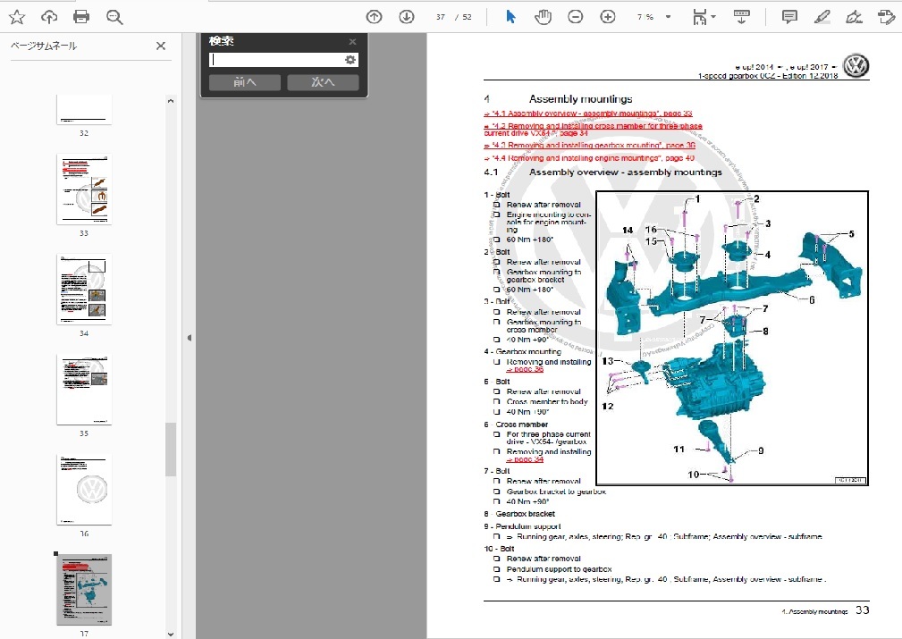Add a comment with speech bubble icon
The height and width of the screenshot is (639, 902).
click(x=789, y=17)
